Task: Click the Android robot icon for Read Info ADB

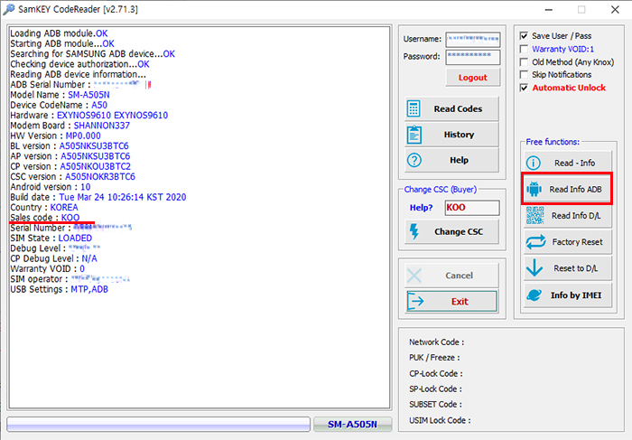Action: point(534,189)
